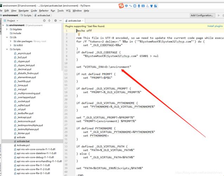Click the Sogou emoji smiley icon
This screenshot has height=176, width=224.
point(135,6)
